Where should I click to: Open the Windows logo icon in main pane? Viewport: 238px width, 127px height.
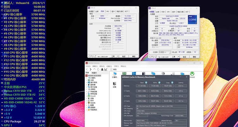pos(134,74)
